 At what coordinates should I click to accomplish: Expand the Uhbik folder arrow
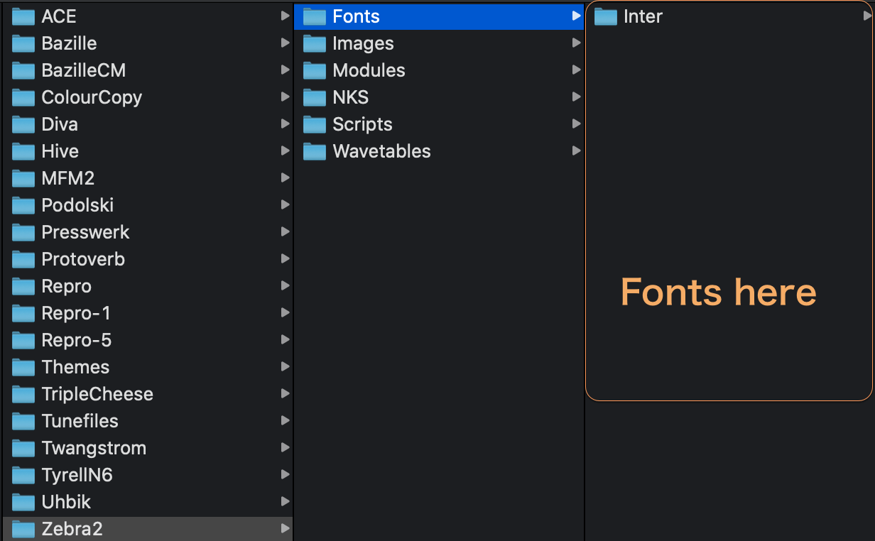(285, 501)
